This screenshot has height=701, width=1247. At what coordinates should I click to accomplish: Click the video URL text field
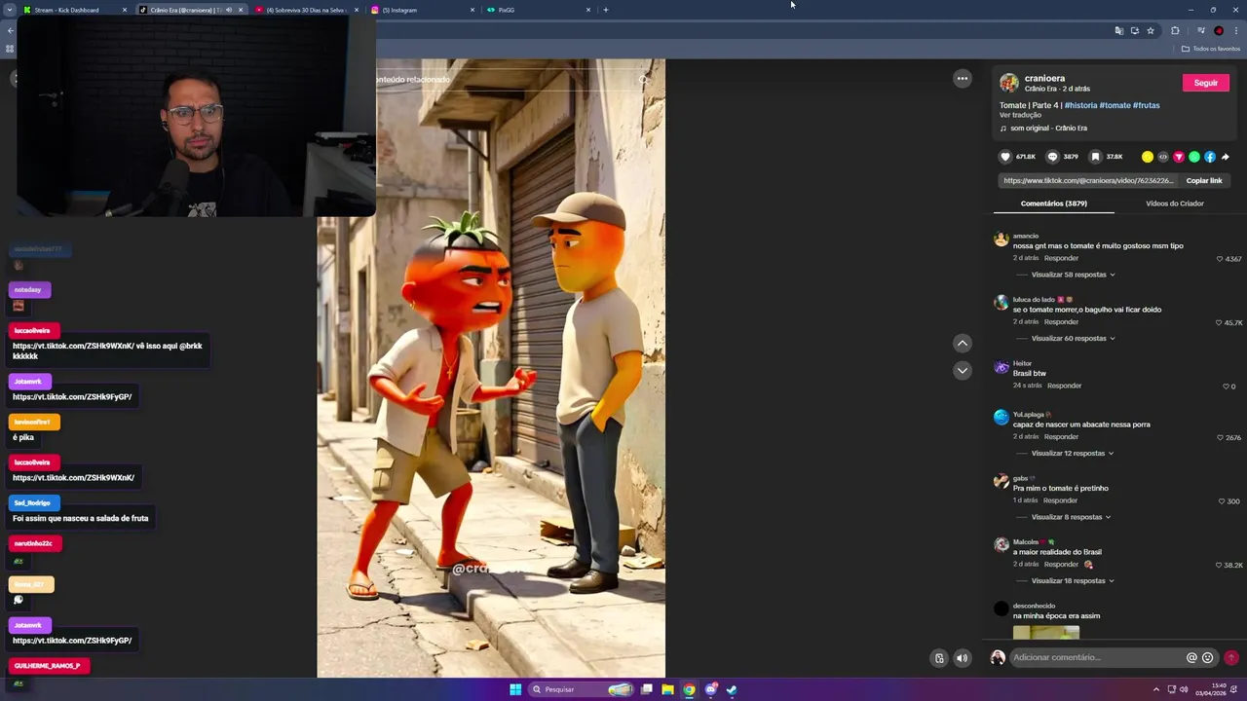[1089, 180]
